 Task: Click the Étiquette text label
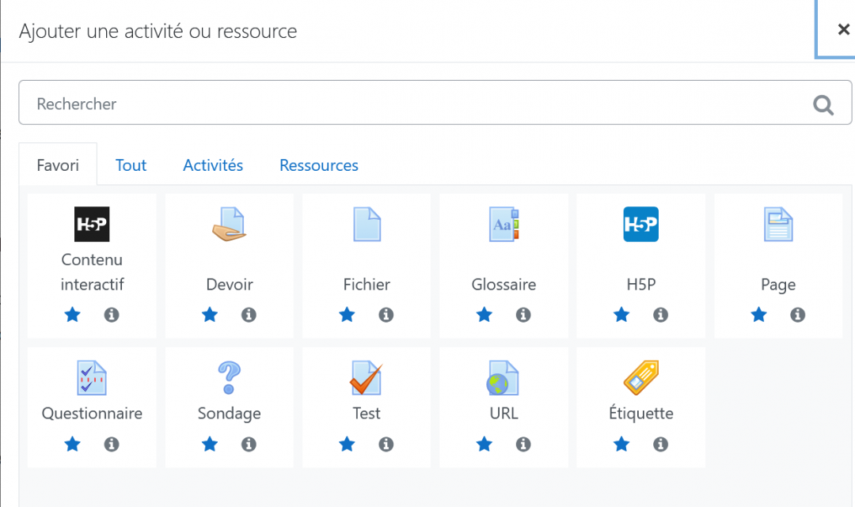[641, 413]
